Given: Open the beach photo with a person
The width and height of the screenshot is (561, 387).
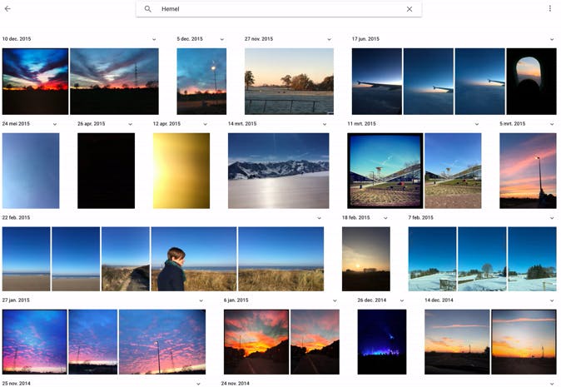Looking at the screenshot, I should tap(194, 259).
